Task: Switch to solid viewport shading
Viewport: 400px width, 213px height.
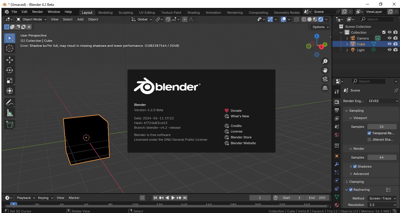Action: tap(310, 19)
